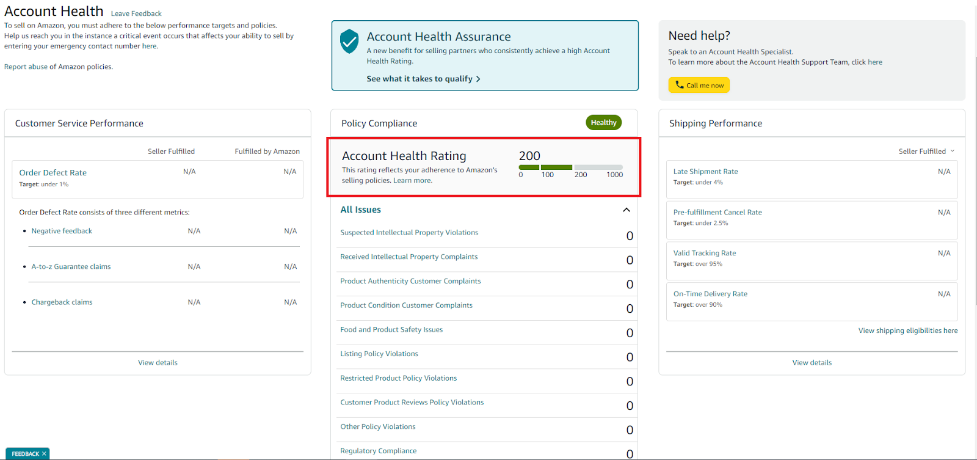The width and height of the screenshot is (977, 460).
Task: Open Other Policy Violations
Action: point(377,426)
